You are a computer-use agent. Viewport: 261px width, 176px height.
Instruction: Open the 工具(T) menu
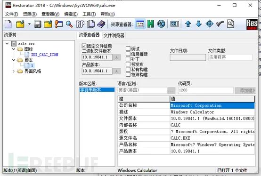[x=89, y=14]
